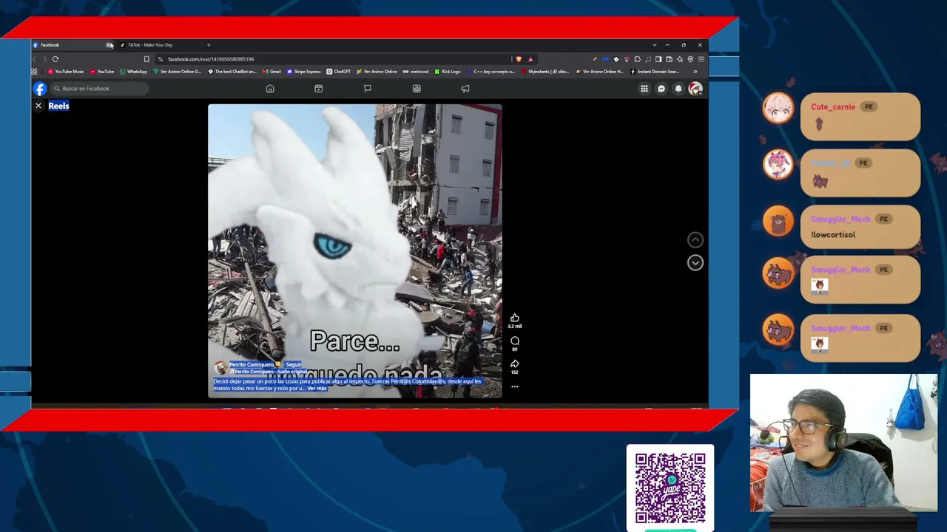This screenshot has width=947, height=532.
Task: Close the Facebook tab
Action: pos(109,45)
